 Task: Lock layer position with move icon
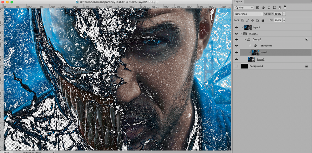253,20
